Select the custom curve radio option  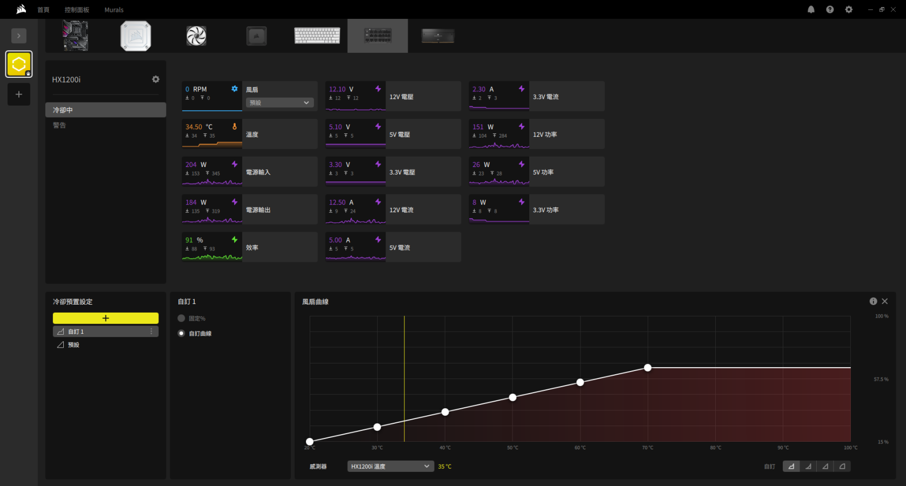pyautogui.click(x=182, y=334)
